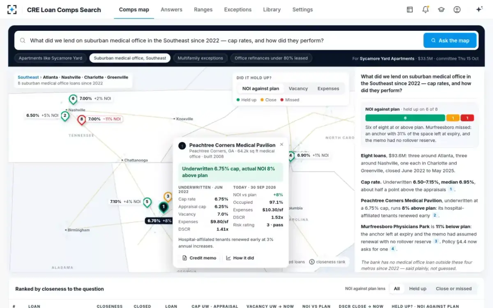
Task: Click the red missed bar segment
Action: (467, 118)
